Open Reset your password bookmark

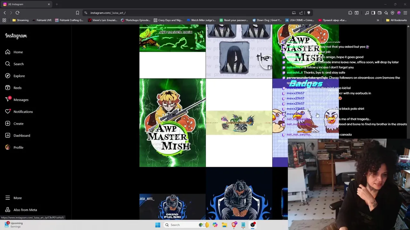pos(234,20)
